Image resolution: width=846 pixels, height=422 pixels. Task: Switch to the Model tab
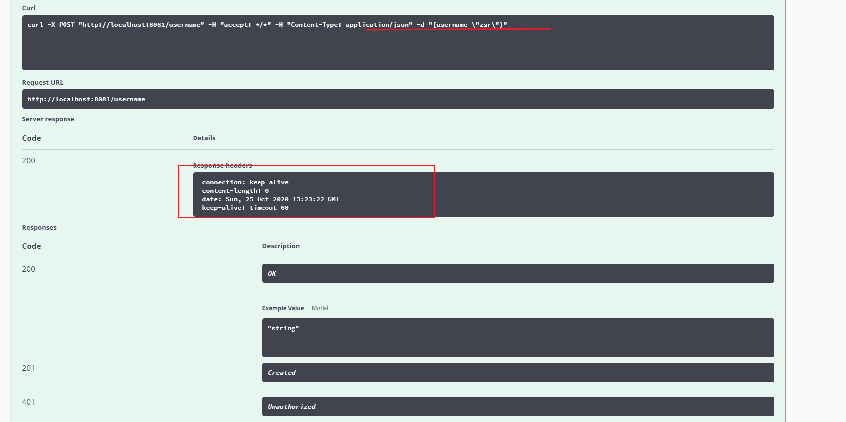(x=320, y=308)
